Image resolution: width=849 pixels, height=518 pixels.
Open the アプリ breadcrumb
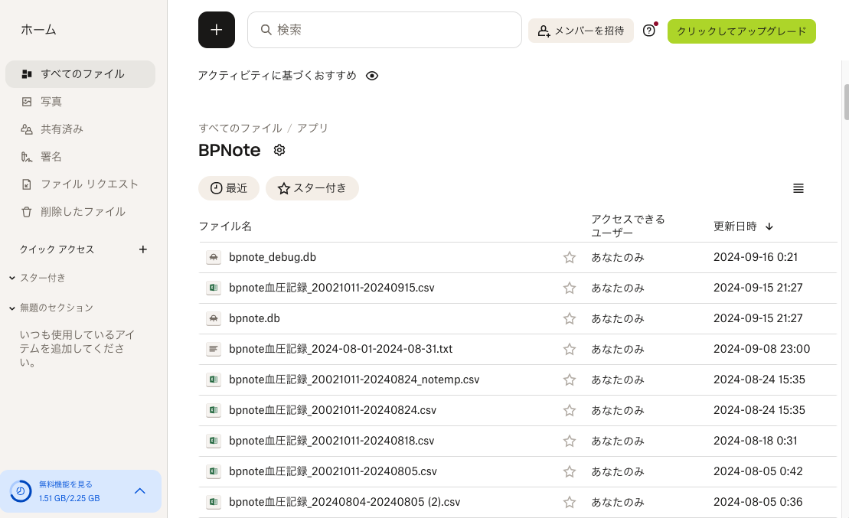pos(312,128)
